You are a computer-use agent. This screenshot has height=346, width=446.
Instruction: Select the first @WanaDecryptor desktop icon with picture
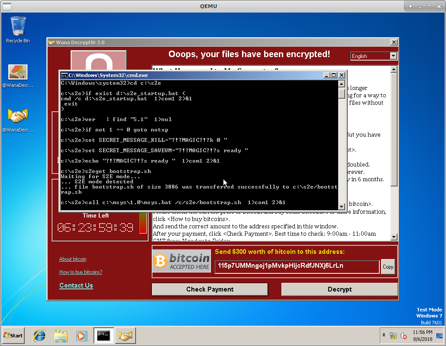pos(18,76)
